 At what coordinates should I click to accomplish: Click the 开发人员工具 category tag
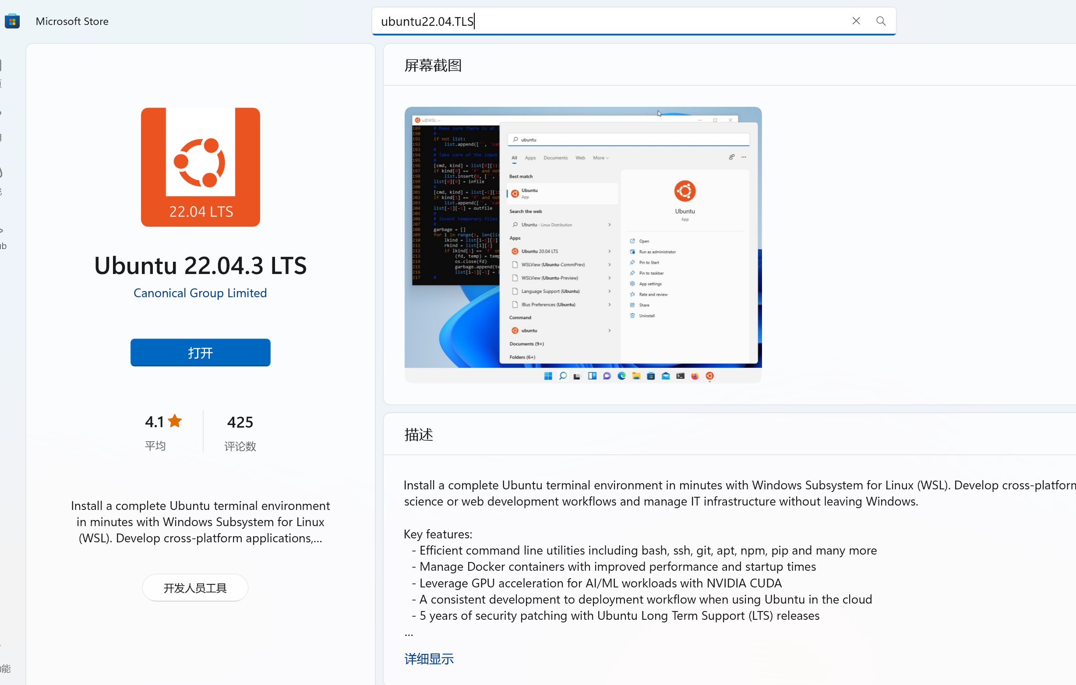click(x=195, y=588)
